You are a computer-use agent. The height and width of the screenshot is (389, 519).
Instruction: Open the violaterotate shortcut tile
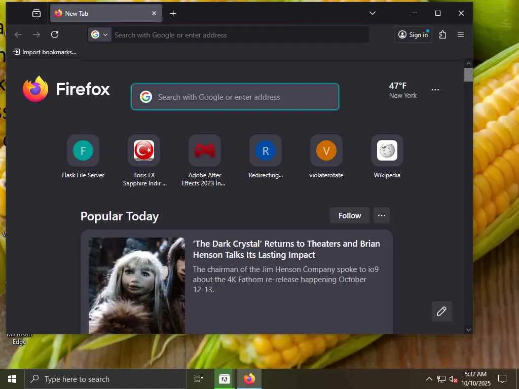pyautogui.click(x=326, y=157)
